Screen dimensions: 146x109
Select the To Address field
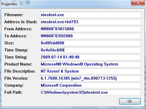[90, 36]
